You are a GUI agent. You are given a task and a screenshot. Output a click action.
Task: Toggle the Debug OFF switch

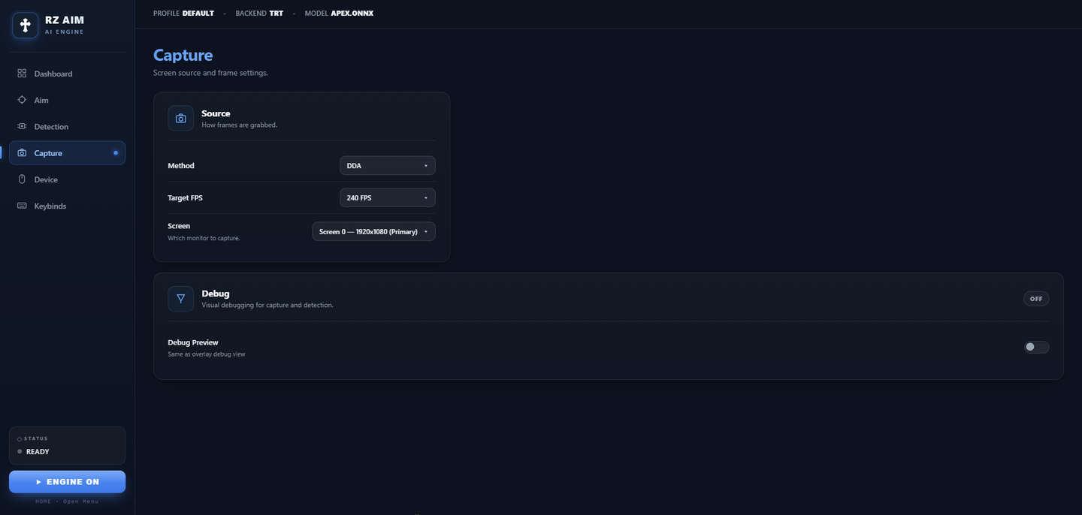pyautogui.click(x=1036, y=299)
